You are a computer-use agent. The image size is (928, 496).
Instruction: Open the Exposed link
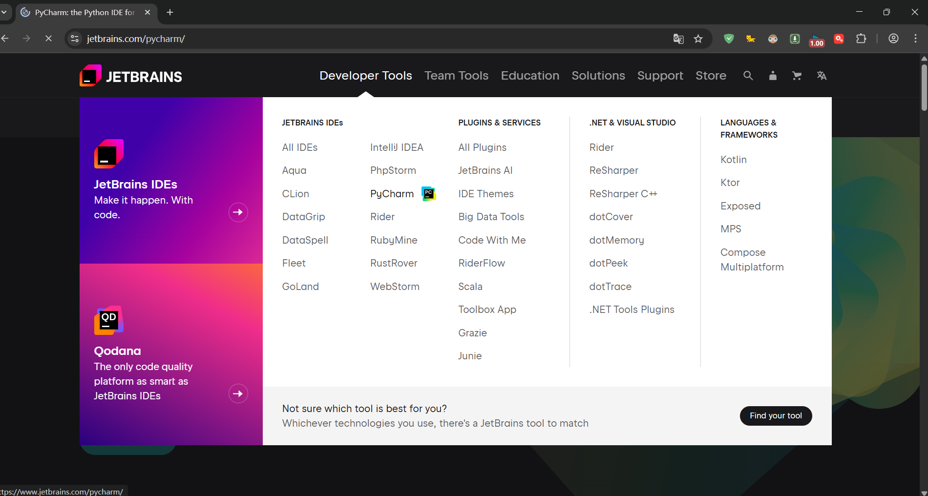(x=740, y=206)
